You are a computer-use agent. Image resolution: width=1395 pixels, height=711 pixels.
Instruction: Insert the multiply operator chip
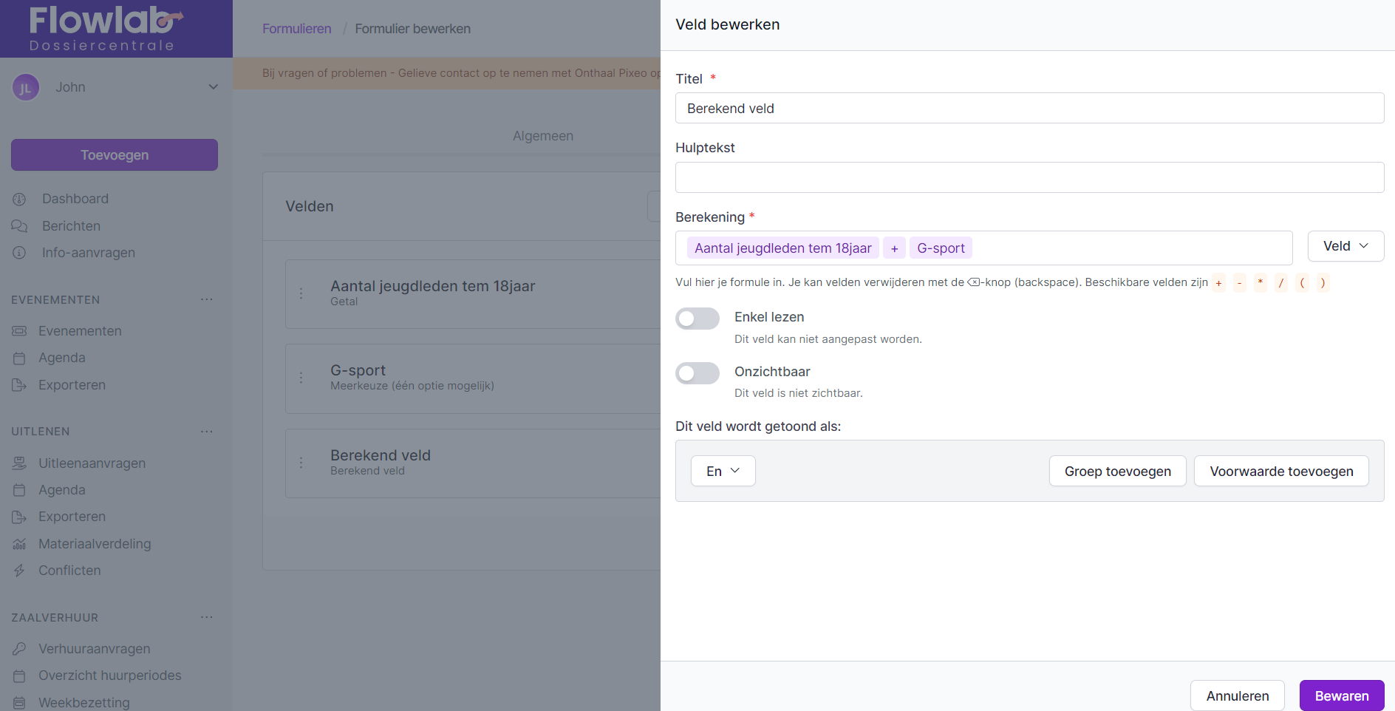coord(1260,282)
